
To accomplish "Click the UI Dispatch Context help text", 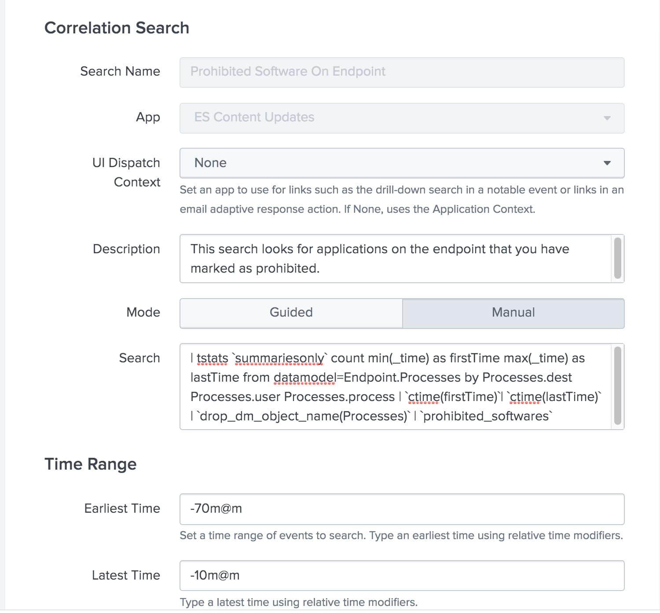I will click(x=402, y=200).
